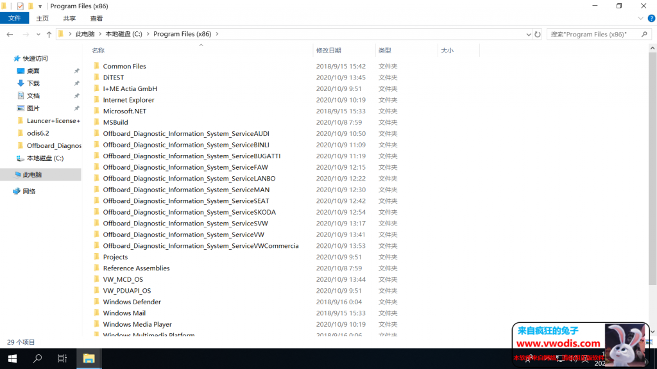Click the Back navigation arrow
The image size is (657, 369).
pos(10,35)
